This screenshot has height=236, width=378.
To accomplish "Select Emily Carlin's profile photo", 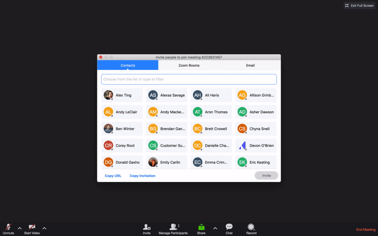I will click(x=153, y=162).
